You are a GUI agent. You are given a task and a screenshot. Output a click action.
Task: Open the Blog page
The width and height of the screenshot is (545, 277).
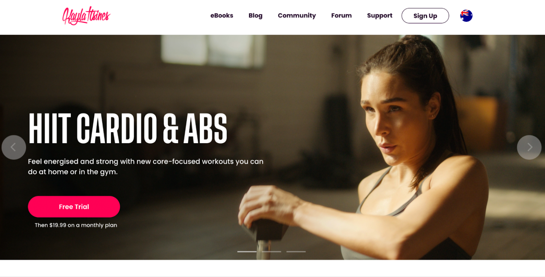[255, 16]
